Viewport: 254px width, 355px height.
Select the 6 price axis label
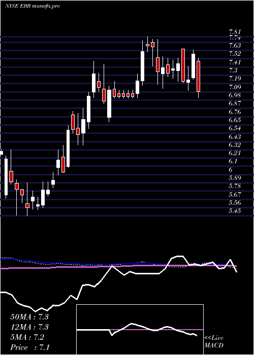pos(231,170)
